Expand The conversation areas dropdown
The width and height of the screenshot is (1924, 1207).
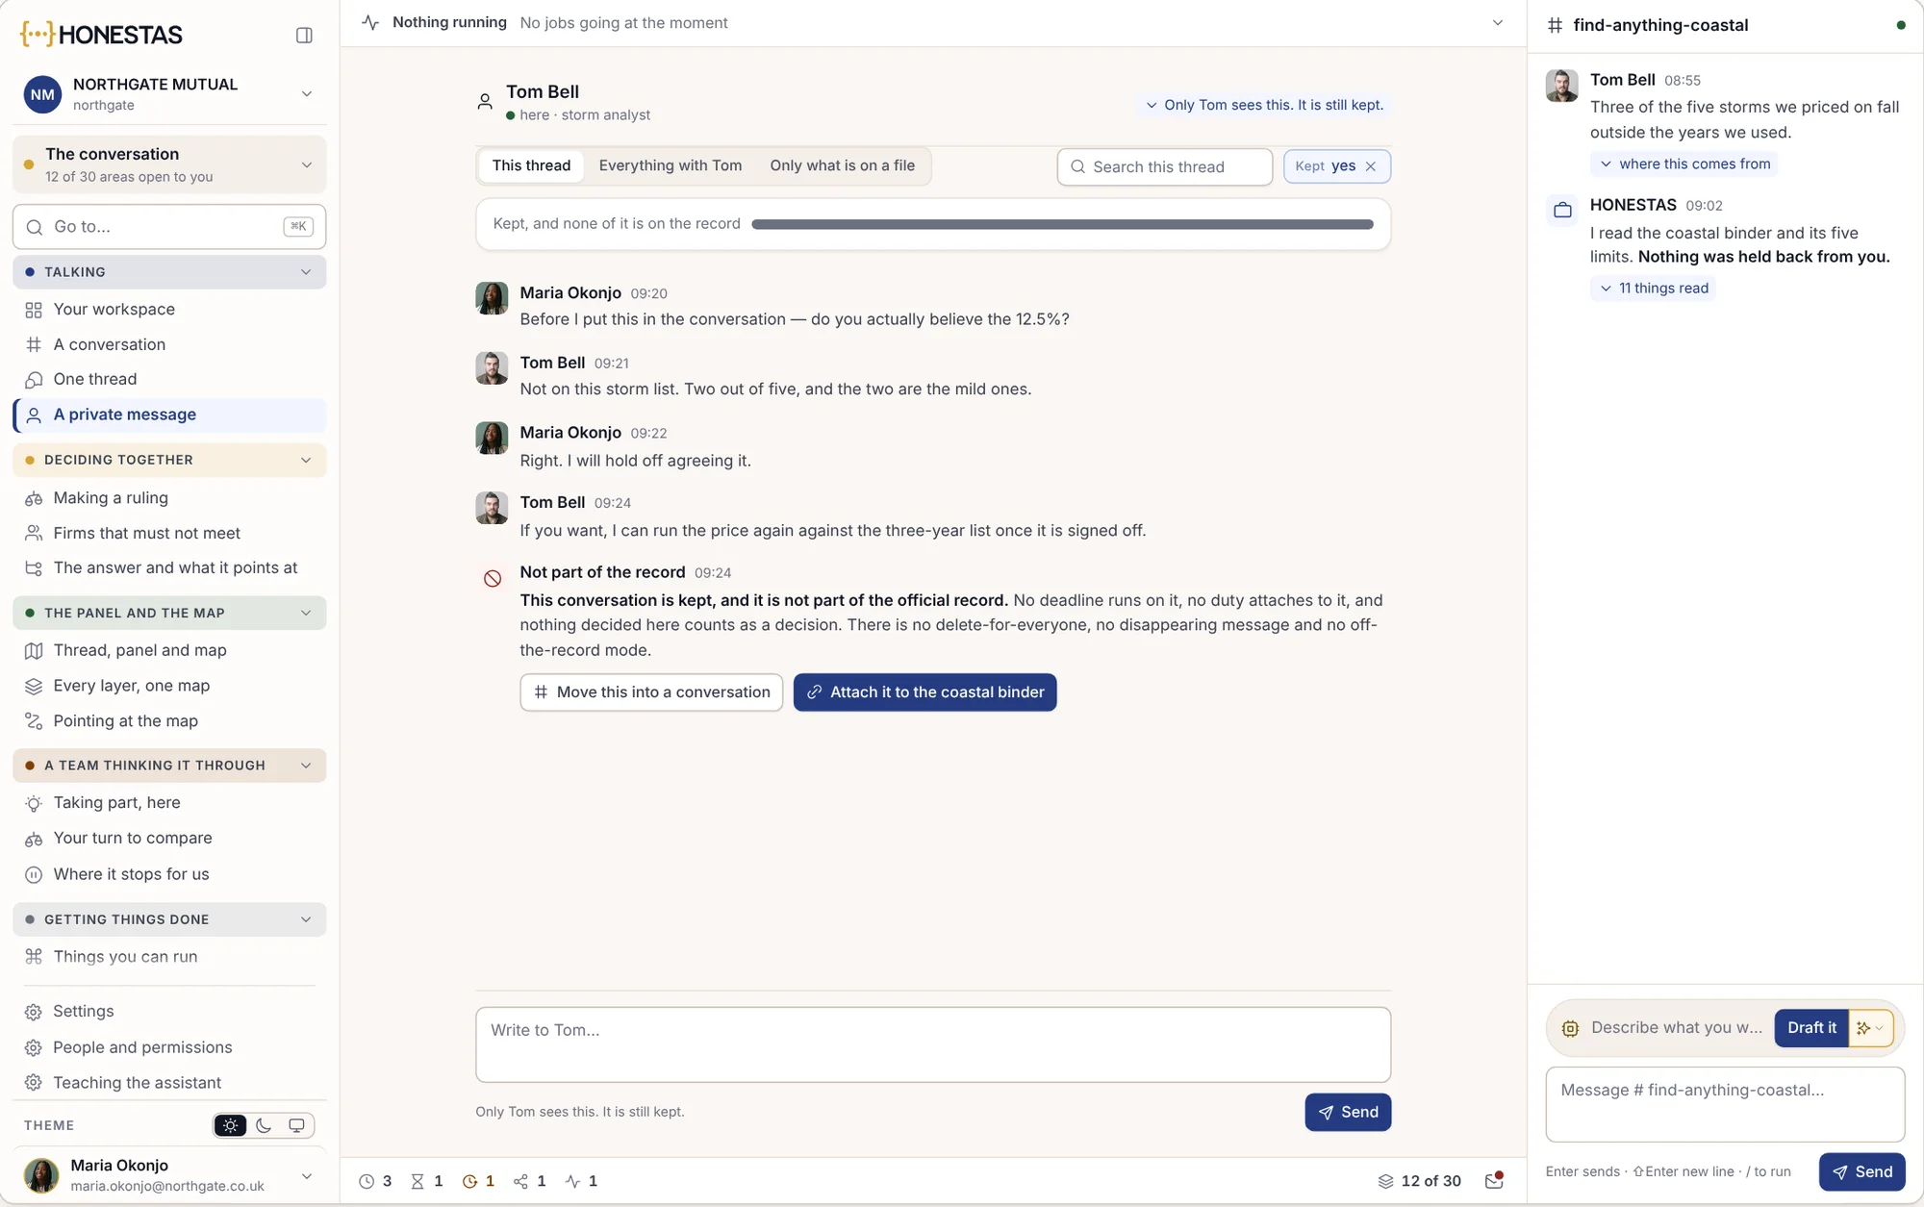tap(169, 164)
